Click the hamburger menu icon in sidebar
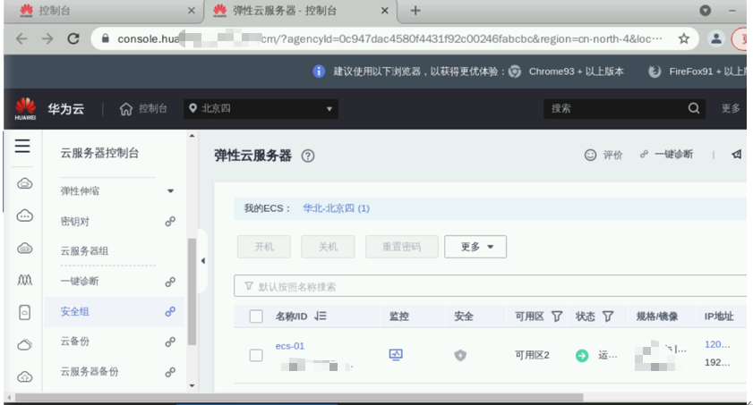Viewport: 753px width, 405px height. [23, 147]
